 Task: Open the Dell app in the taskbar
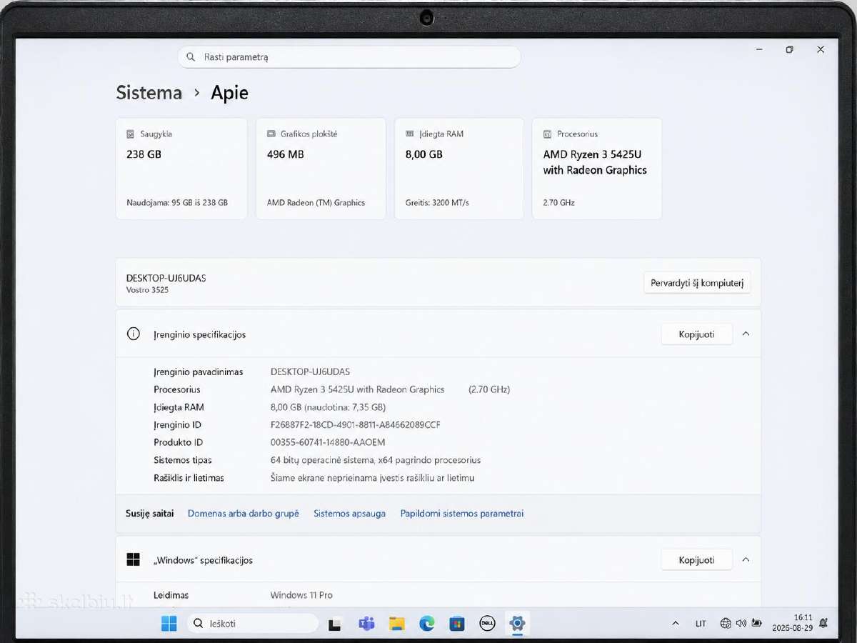pos(488,624)
